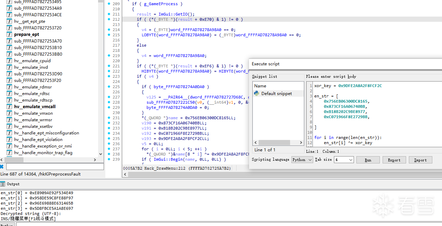
Task: Click the function icon beside hv__emulate_cpuid
Action: [9, 61]
